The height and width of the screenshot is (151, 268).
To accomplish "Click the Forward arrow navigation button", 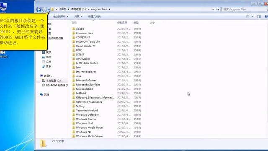I will pyautogui.click(x=44, y=9).
